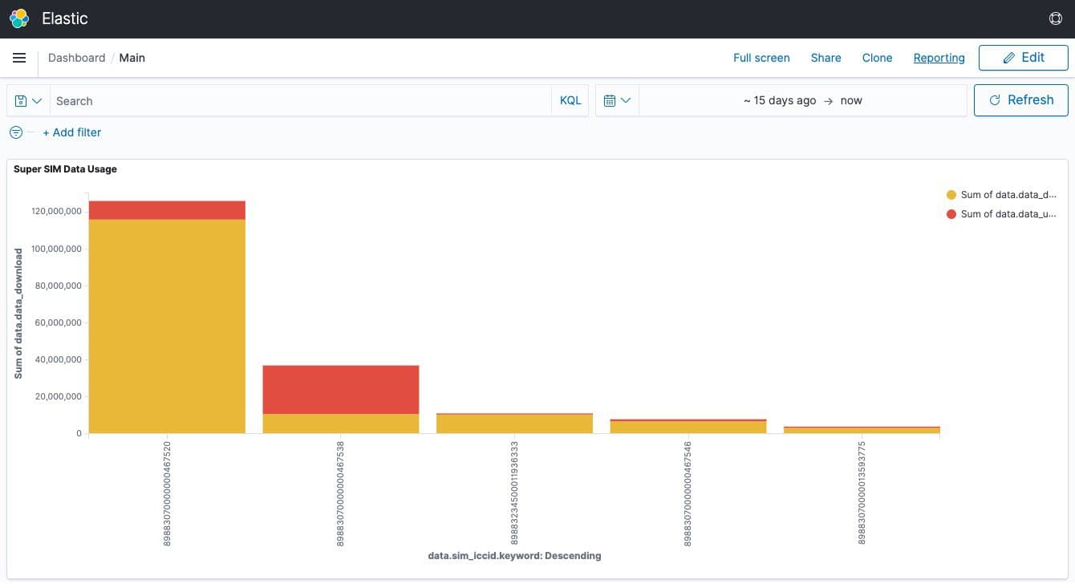Open the saved query menu
The image size is (1075, 588).
tap(28, 101)
